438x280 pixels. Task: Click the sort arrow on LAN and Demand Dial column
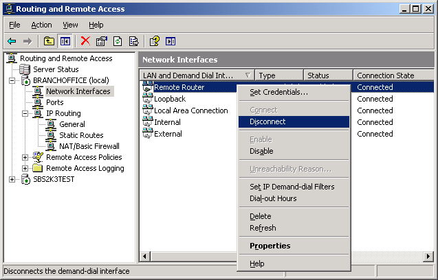point(248,75)
